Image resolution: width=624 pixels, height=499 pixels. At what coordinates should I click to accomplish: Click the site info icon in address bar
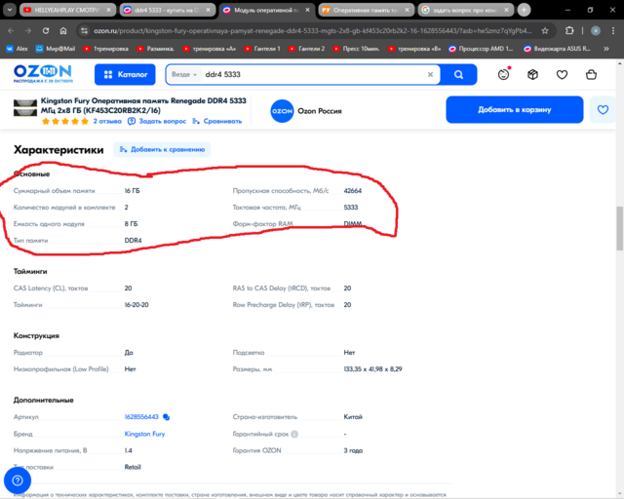click(x=84, y=30)
